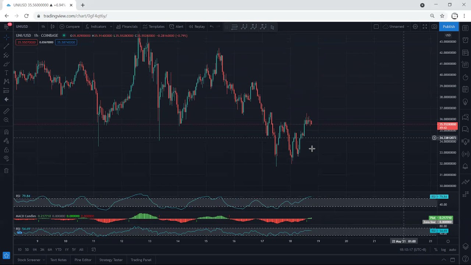Open the go-to-date icon beside All
The image size is (471, 265).
(93, 250)
